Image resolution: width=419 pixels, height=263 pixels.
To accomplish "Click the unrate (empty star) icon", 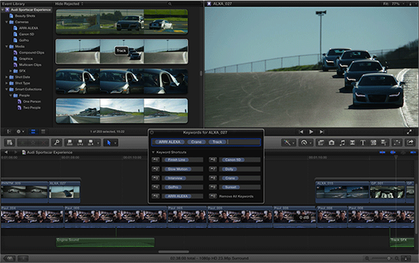I will 33,143.
